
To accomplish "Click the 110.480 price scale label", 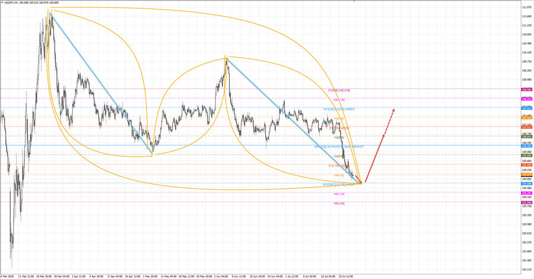I will tap(527, 43).
